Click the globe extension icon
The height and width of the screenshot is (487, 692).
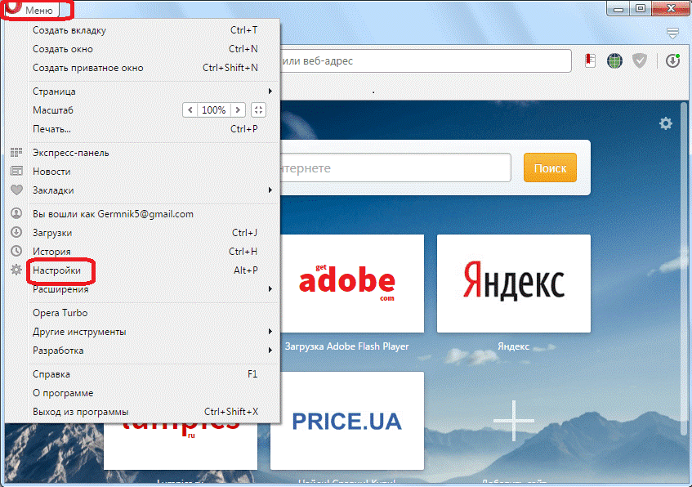point(614,61)
